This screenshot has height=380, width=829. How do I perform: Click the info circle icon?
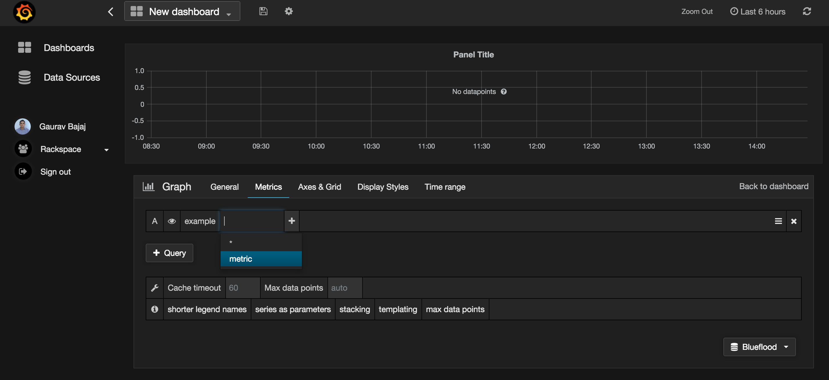pyautogui.click(x=154, y=309)
